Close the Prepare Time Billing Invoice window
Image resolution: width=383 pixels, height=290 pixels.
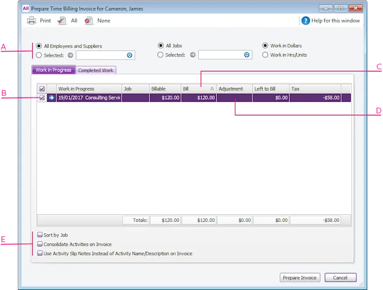(355, 9)
